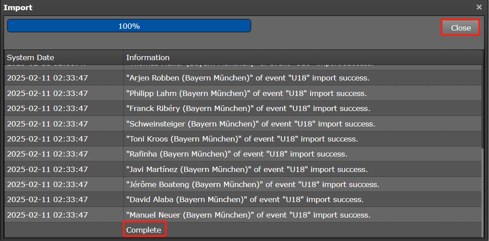Select the Schweinsteiger import success message

tap(250, 124)
